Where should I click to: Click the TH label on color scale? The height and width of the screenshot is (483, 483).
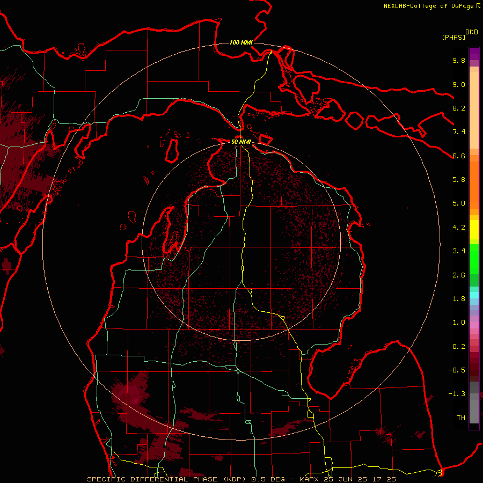[461, 418]
